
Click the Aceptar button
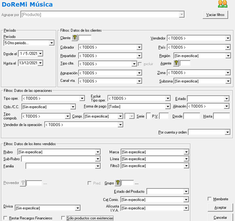tap(220, 208)
